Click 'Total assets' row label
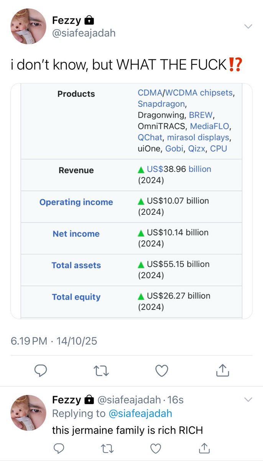The width and height of the screenshot is (263, 461). (76, 265)
